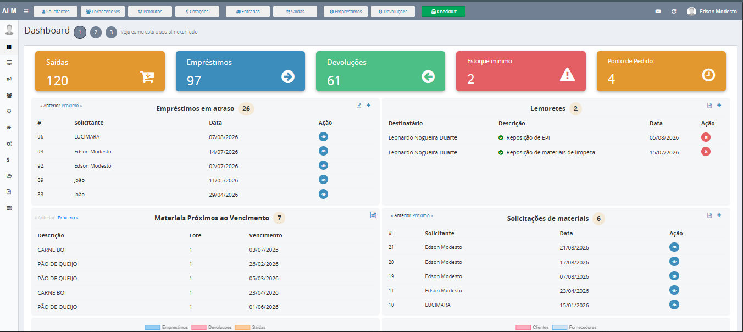743x332 pixels.
Task: Click Próximo in Materiais Próximos ao Vencimento
Action: coord(68,218)
